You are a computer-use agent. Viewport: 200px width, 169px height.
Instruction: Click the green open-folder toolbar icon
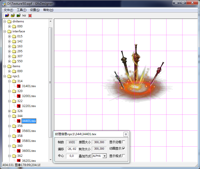(18, 15)
